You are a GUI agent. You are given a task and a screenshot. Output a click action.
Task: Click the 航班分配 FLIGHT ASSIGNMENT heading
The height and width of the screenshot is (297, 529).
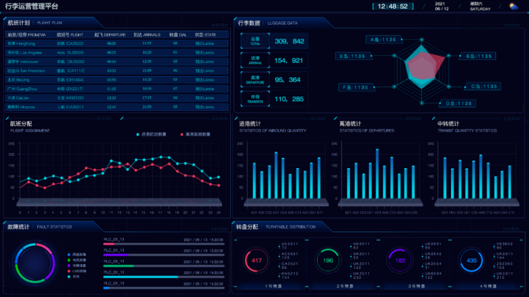coord(30,126)
